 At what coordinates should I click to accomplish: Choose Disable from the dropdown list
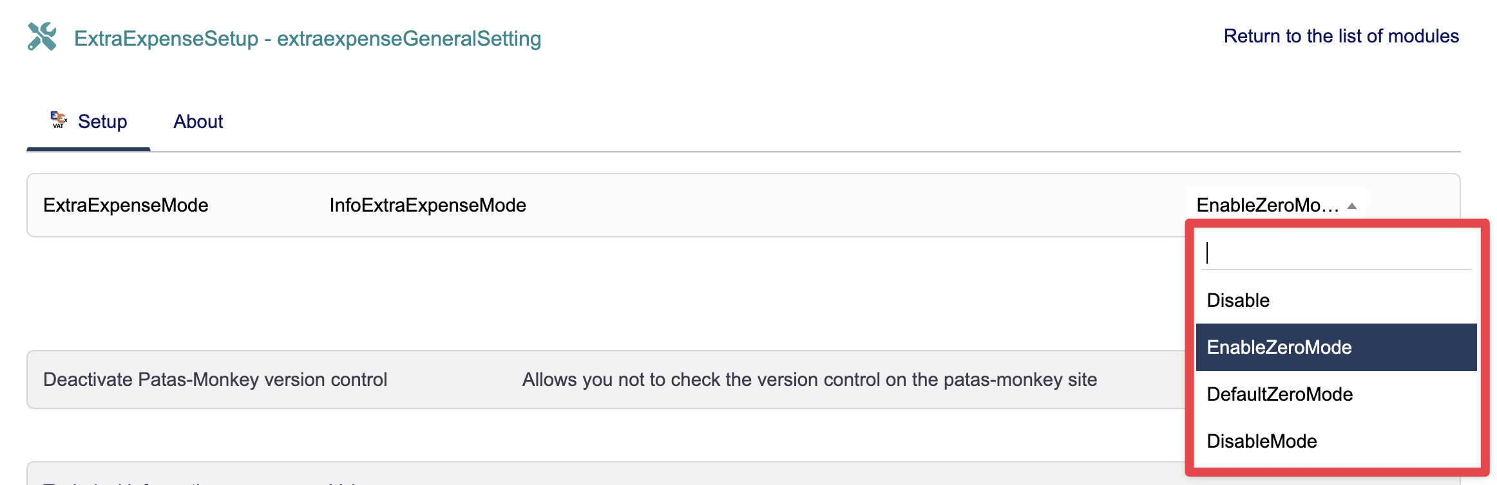pyautogui.click(x=1237, y=300)
